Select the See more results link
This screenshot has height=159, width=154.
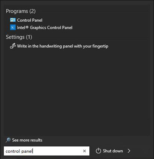(27, 140)
